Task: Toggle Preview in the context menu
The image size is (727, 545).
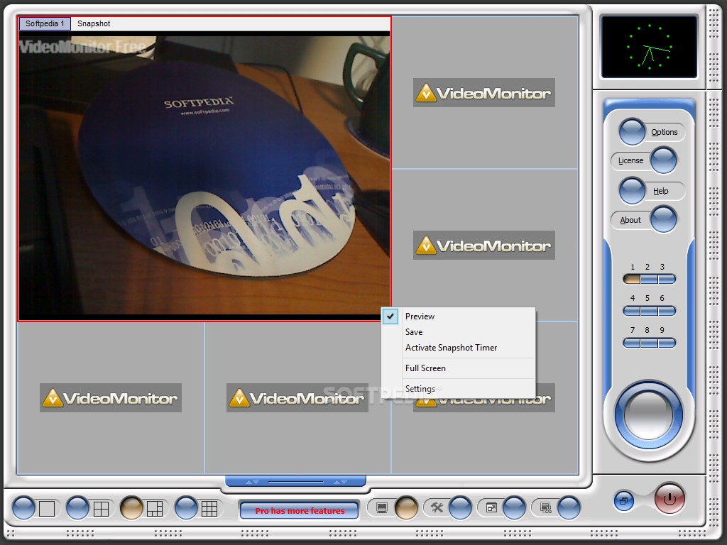Action: tap(459, 316)
